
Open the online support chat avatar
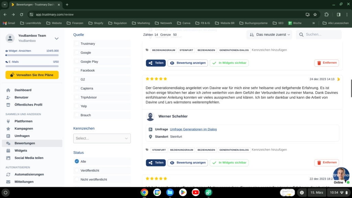(x=341, y=175)
